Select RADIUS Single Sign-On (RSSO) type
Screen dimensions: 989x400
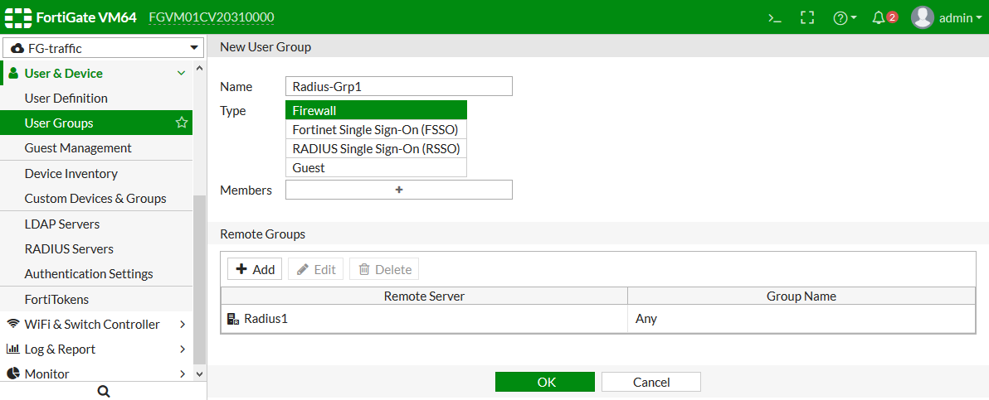pos(376,149)
